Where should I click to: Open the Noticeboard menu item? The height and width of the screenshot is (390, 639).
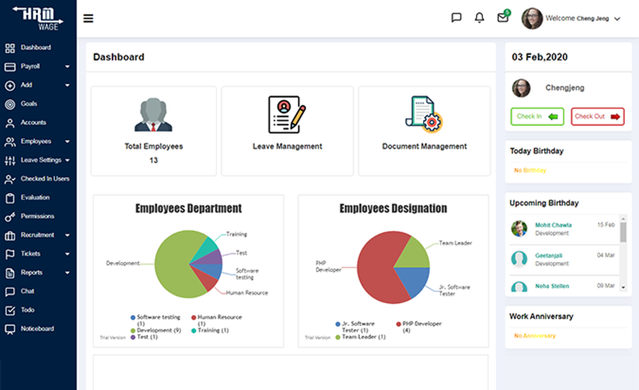click(x=38, y=329)
